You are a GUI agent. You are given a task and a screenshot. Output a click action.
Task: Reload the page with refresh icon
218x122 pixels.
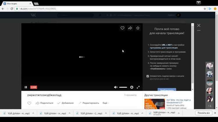[x=12, y=9]
